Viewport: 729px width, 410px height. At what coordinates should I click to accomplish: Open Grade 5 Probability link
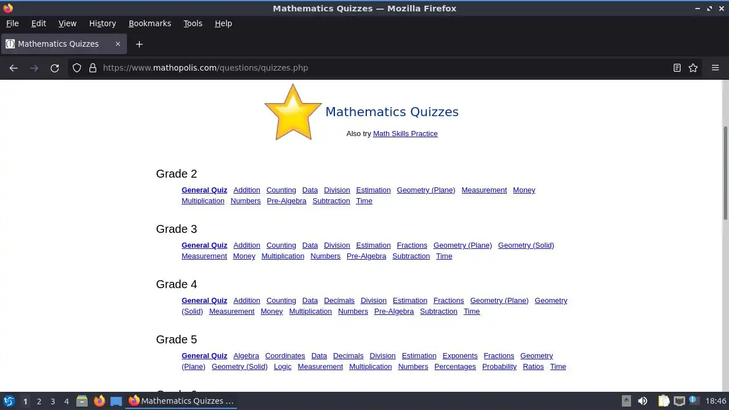click(499, 367)
